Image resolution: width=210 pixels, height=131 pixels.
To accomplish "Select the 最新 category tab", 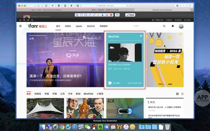I will (29, 94).
